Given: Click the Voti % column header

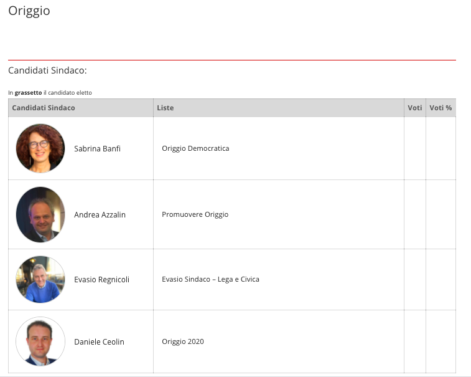Looking at the screenshot, I should coord(441,108).
